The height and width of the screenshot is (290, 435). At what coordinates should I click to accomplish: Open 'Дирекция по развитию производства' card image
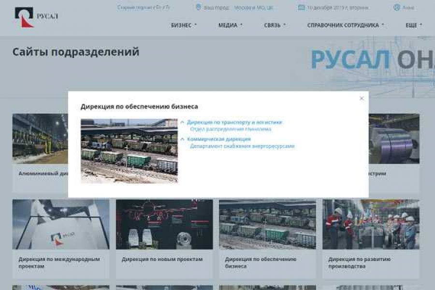pos(371,224)
